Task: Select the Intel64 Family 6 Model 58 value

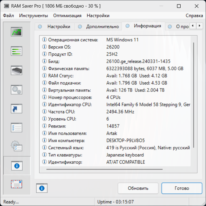Action: tap(148, 105)
